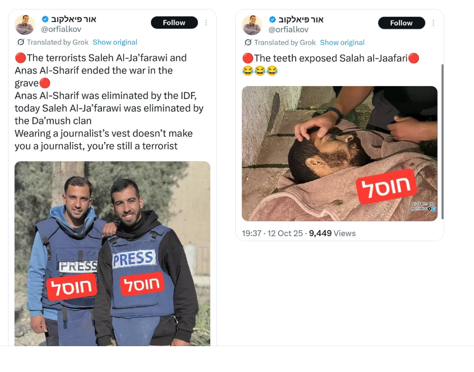Open the press vests photo

click(113, 254)
